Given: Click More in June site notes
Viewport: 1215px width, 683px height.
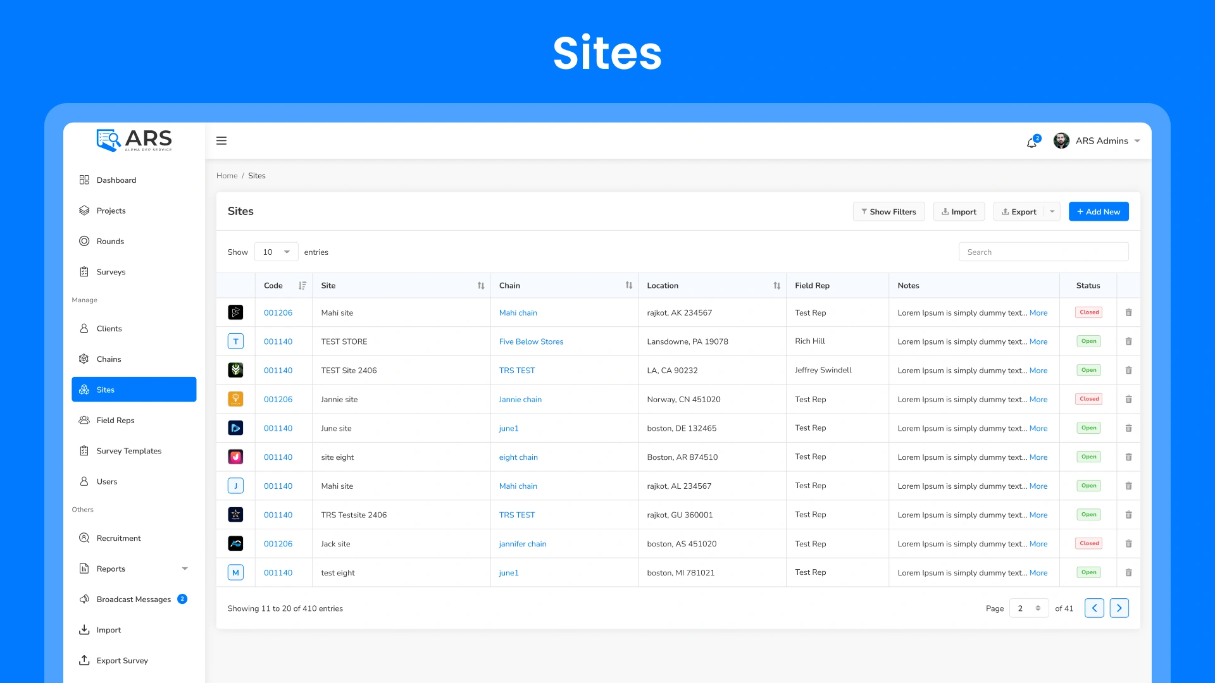Looking at the screenshot, I should tap(1038, 428).
